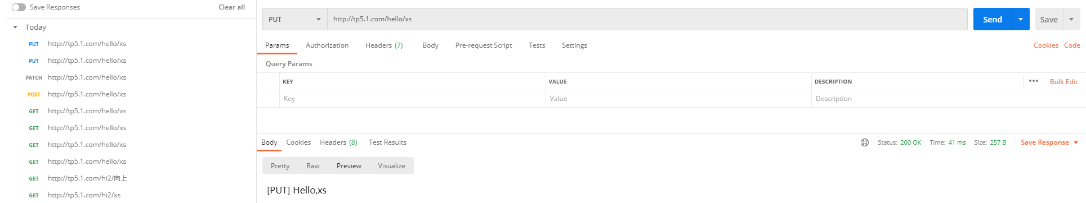Image resolution: width=1086 pixels, height=203 pixels.
Task: Open the Send button dropdown arrow
Action: [1020, 19]
